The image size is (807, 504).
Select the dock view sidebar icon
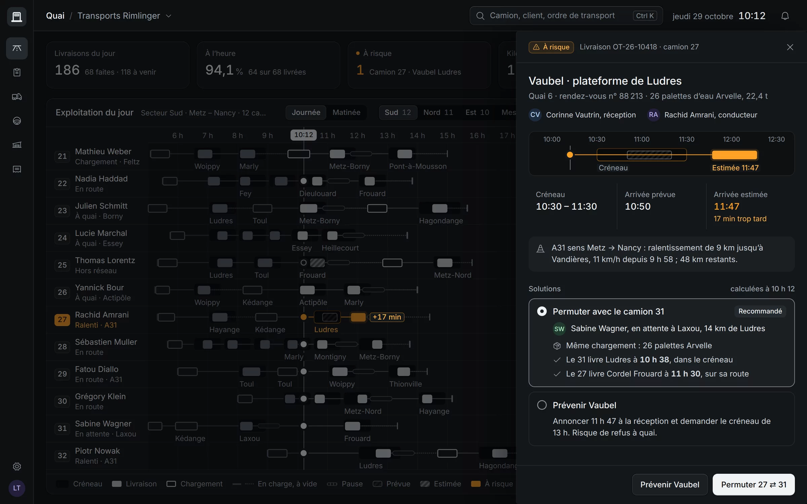17,48
